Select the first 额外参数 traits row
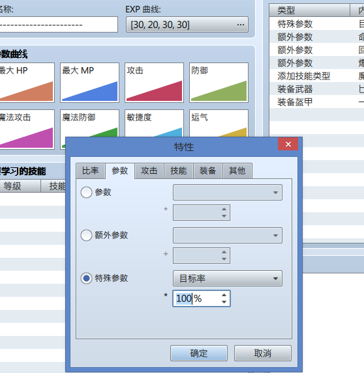Screen dimensions: 364x373 316,37
